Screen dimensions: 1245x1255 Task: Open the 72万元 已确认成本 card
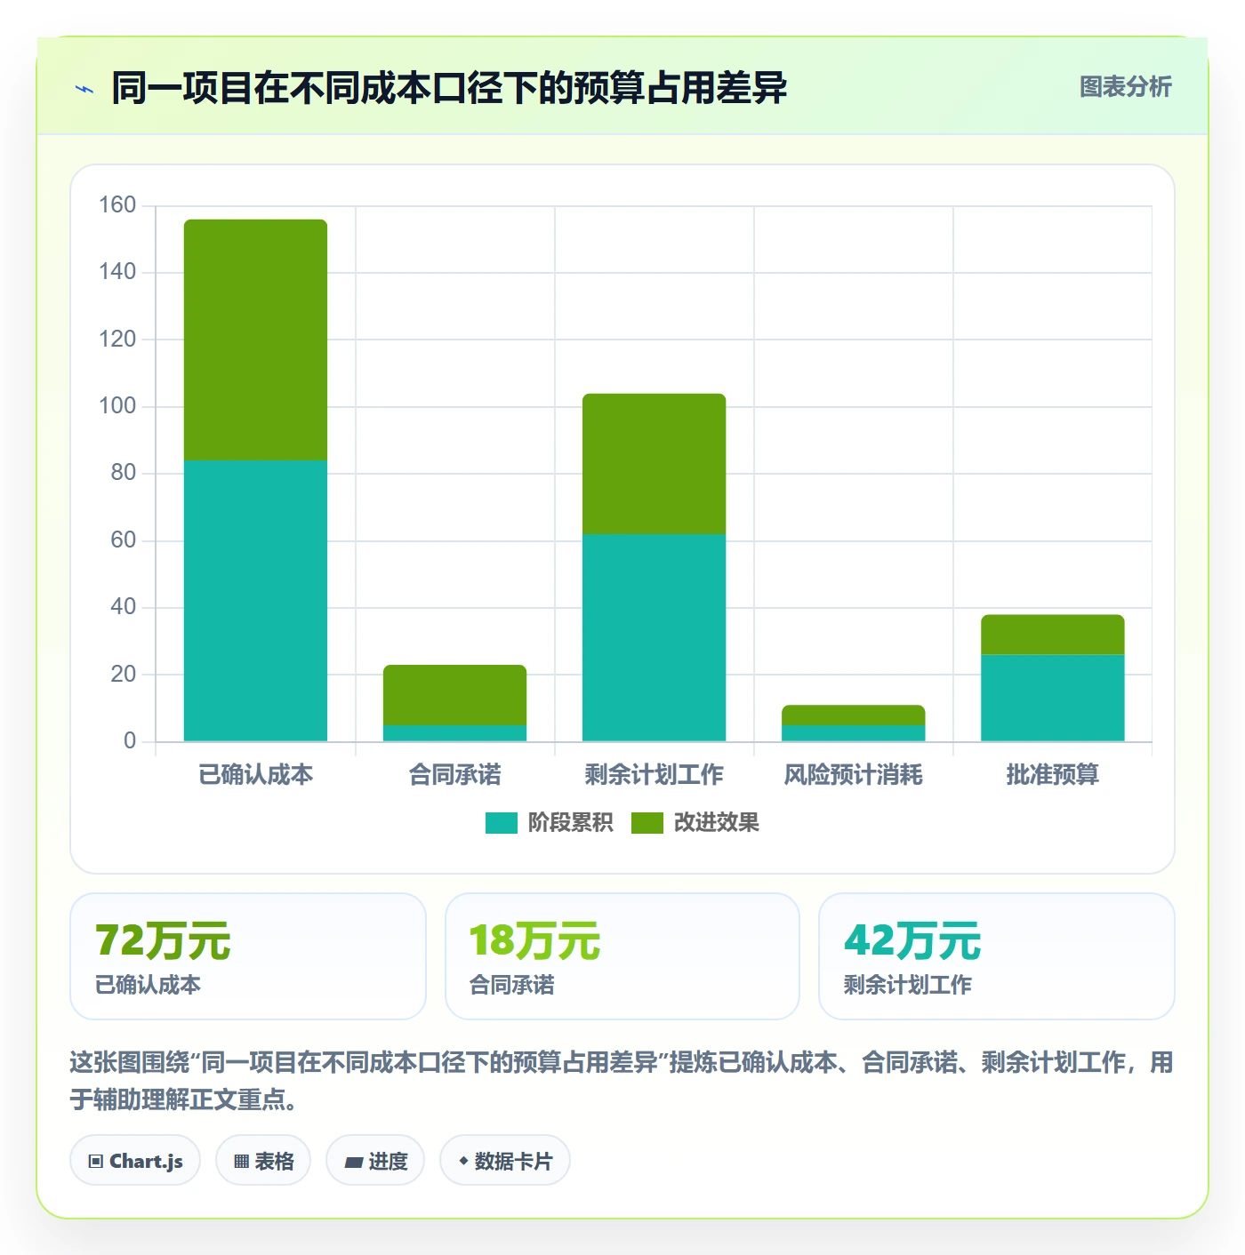[248, 956]
